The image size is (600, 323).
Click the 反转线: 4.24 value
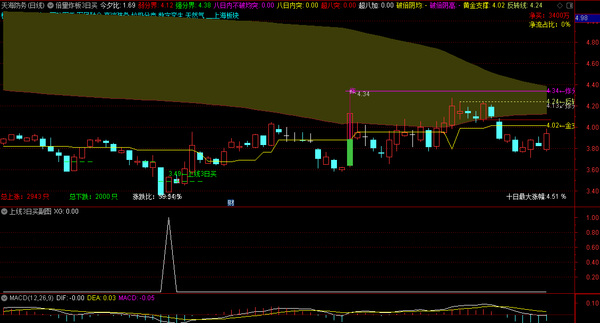(525, 5)
